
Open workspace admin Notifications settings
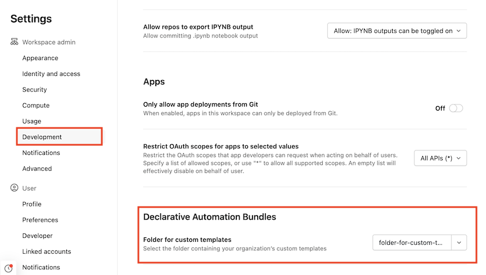coord(41,153)
